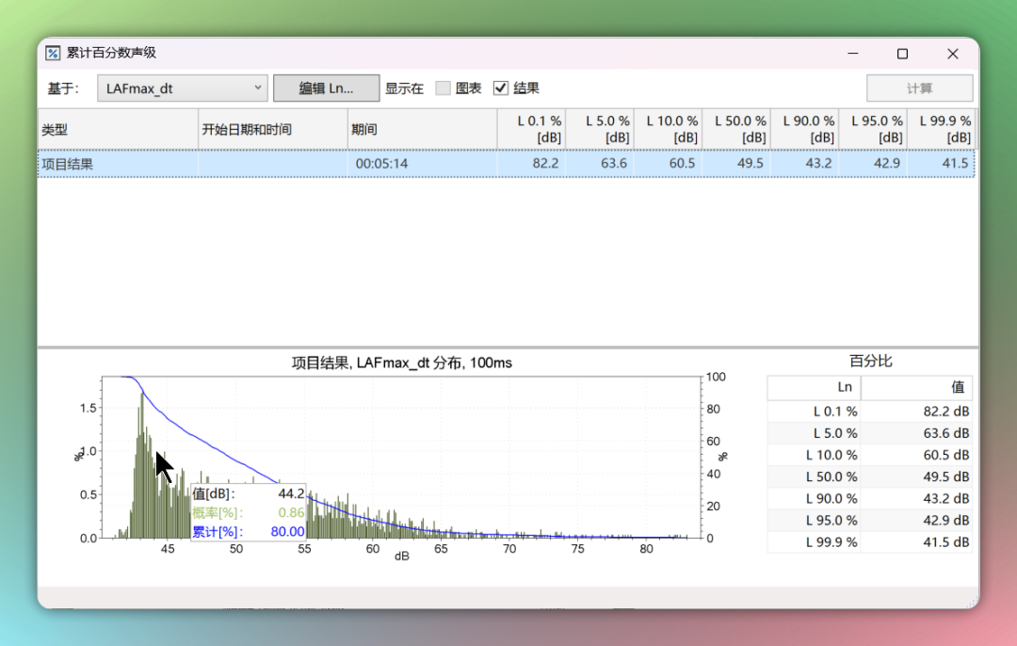
Task: Click the 编辑 Ln... button
Action: (x=326, y=88)
